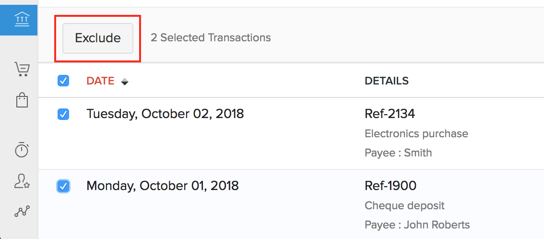
Task: Open the Reports line graph icon
Action: coord(22,211)
